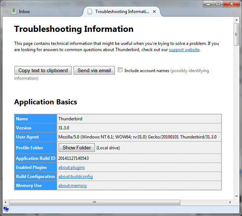Screen dimensions: 242x216
Task: Click the version value 31.3.0
Action: click(x=64, y=128)
